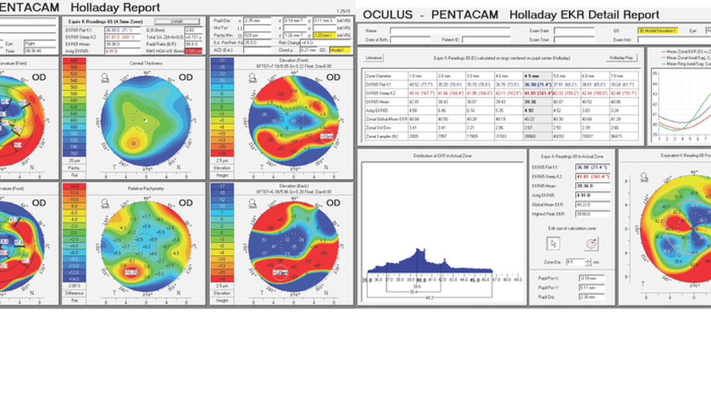
Task: Open the Literature button
Action: click(374, 57)
